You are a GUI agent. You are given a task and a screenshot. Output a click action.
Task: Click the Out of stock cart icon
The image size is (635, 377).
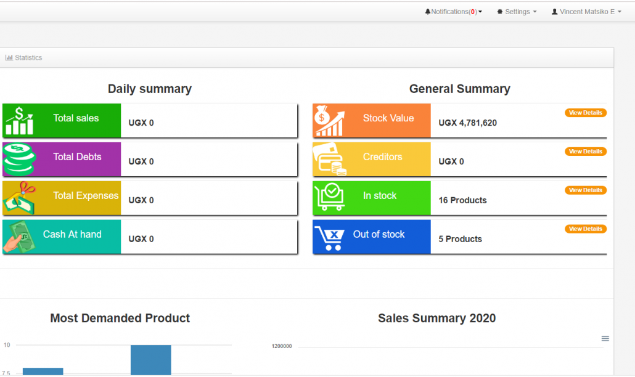pos(329,237)
